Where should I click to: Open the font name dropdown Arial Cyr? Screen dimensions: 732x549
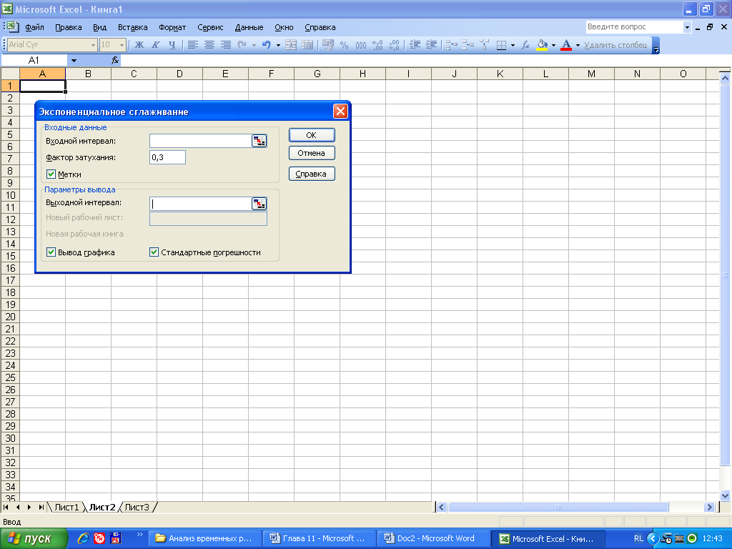coord(93,45)
